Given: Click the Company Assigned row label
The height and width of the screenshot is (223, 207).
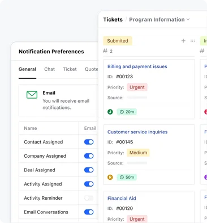Looking at the screenshot, I should click(x=45, y=156).
